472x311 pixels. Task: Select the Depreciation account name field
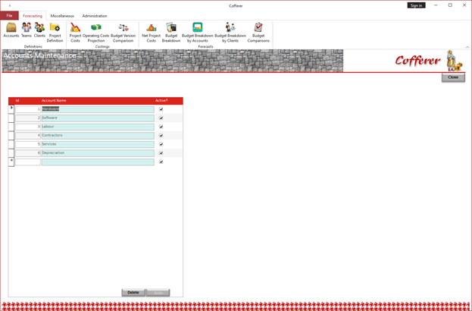98,153
